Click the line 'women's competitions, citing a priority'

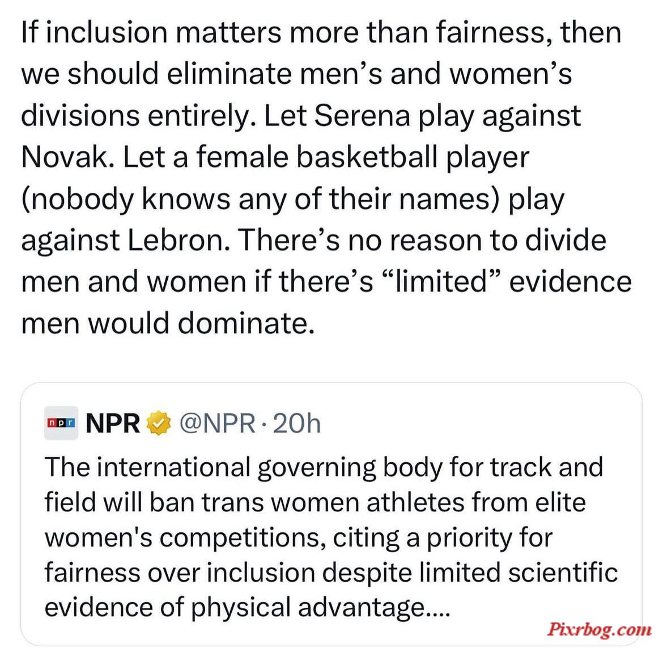[x=299, y=538]
